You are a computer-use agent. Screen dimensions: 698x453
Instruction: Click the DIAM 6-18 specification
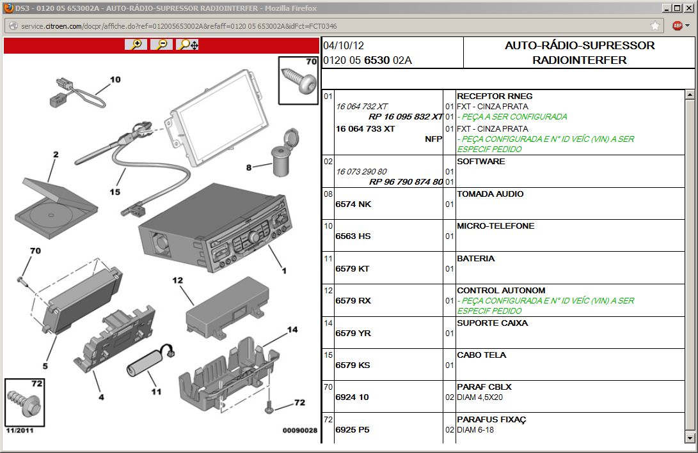[475, 430]
